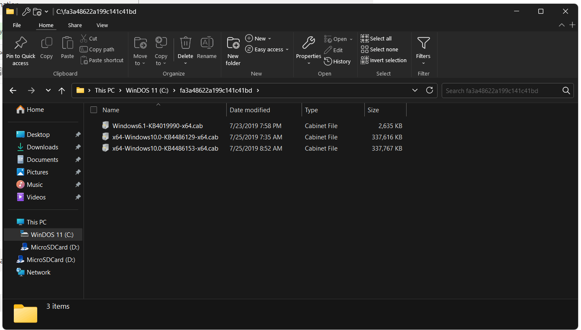Image resolution: width=581 pixels, height=330 pixels.
Task: Click the quick access properties wrench icon
Action: click(26, 11)
